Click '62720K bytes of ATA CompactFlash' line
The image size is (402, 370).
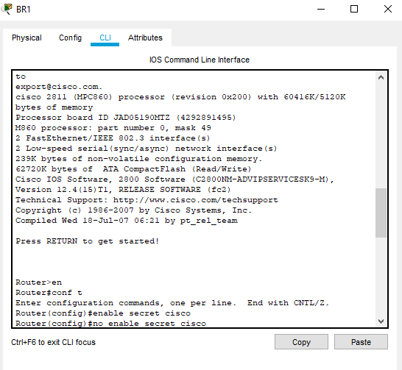click(x=133, y=169)
